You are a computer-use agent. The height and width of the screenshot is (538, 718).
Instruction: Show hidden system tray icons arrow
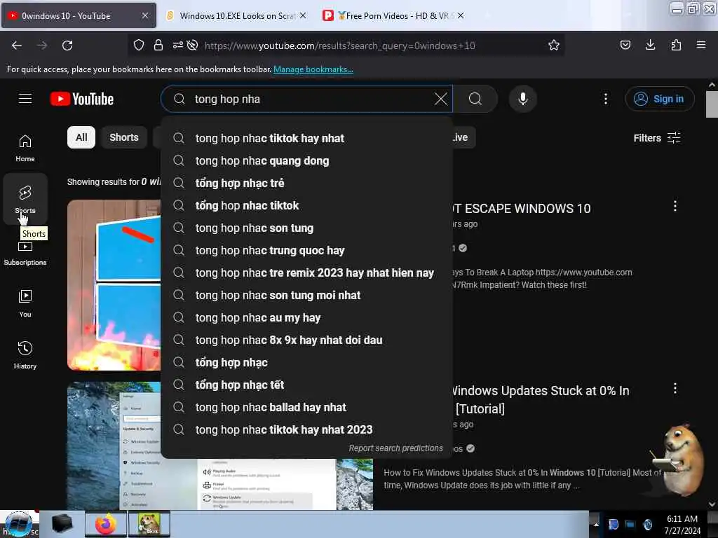coord(596,524)
